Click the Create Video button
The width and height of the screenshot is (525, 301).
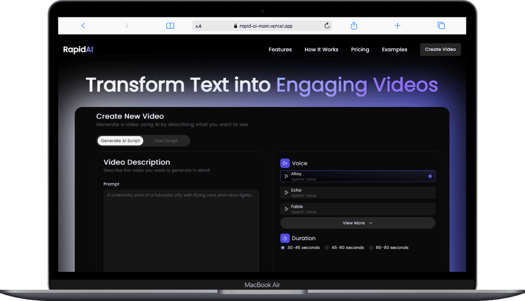click(440, 50)
